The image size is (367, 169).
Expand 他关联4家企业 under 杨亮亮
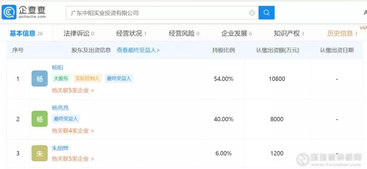point(73,130)
